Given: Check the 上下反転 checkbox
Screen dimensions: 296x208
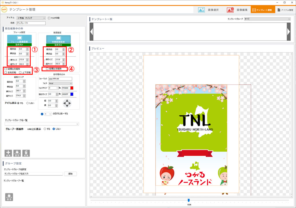Looking at the screenshot, I should (20, 73).
